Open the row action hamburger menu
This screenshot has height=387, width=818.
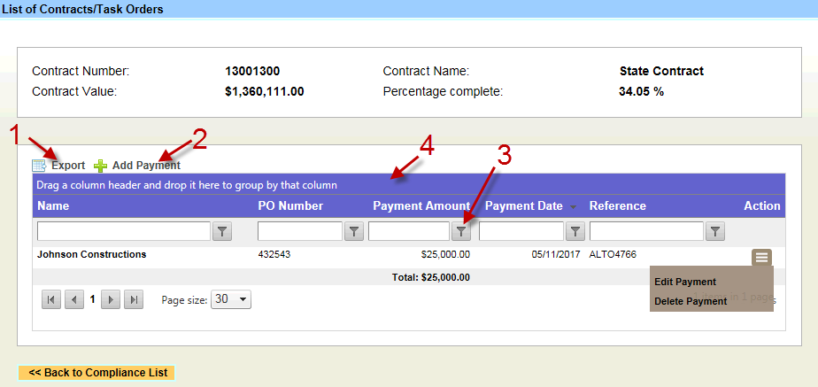pyautogui.click(x=762, y=258)
